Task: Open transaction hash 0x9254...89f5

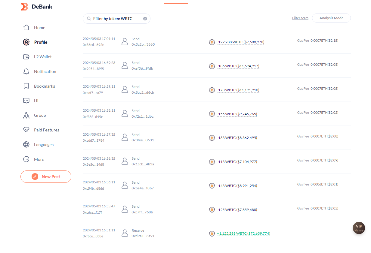Action: pyautogui.click(x=93, y=69)
